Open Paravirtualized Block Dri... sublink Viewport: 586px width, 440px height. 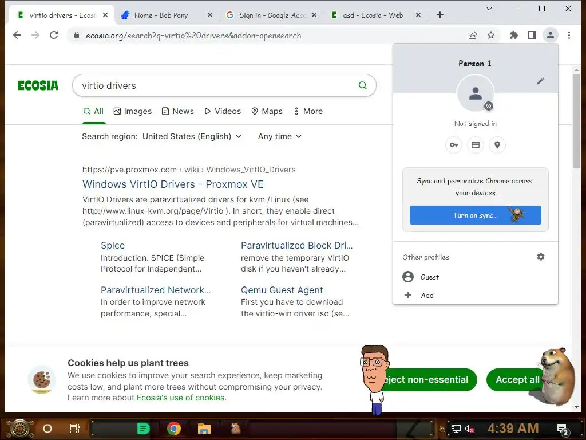click(297, 245)
